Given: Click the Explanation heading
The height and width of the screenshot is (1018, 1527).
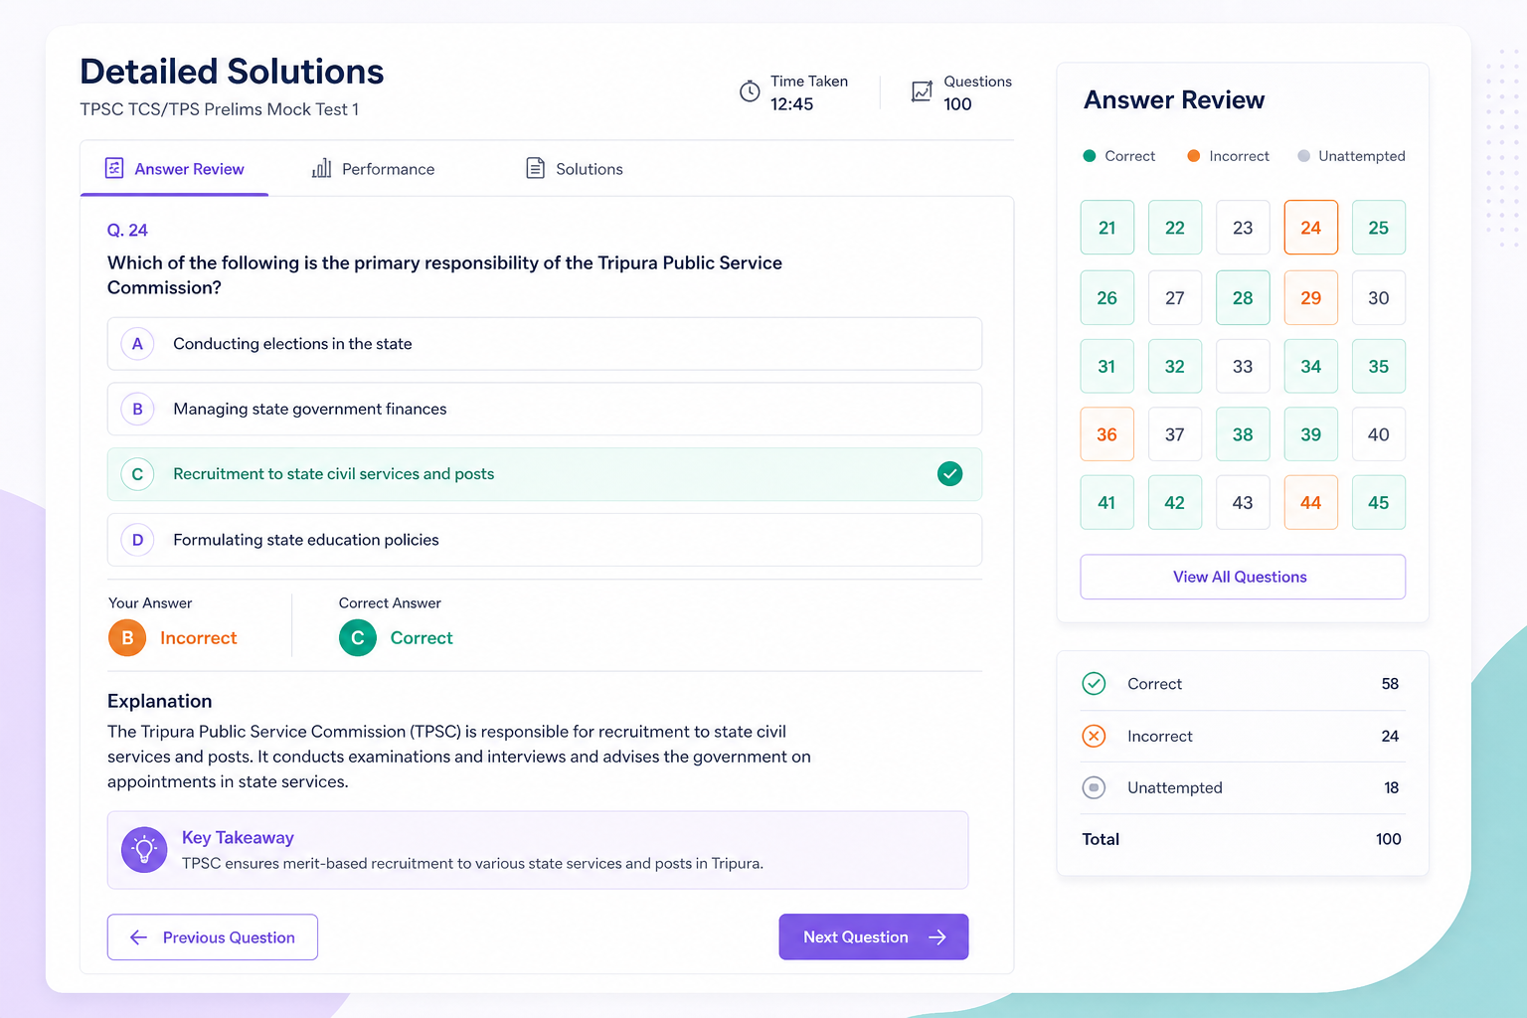Looking at the screenshot, I should pos(160,701).
